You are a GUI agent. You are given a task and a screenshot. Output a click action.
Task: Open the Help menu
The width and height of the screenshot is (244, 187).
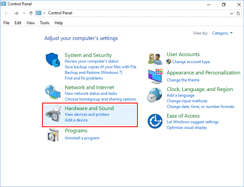point(59,23)
